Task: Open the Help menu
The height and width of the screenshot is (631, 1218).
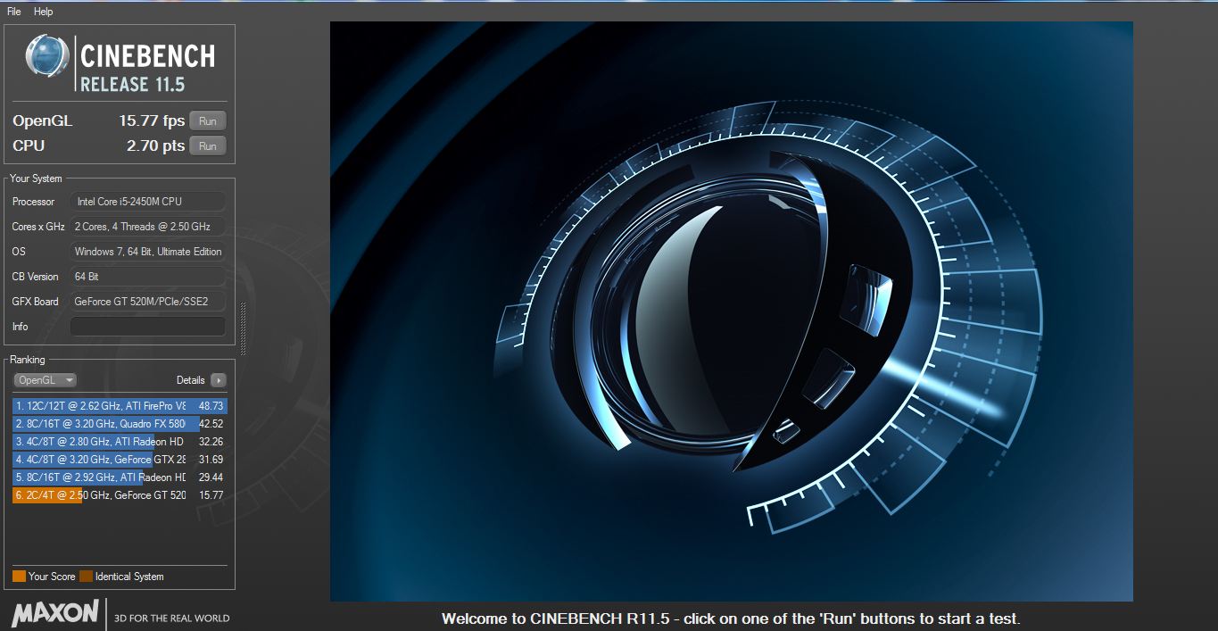Action: (x=43, y=12)
